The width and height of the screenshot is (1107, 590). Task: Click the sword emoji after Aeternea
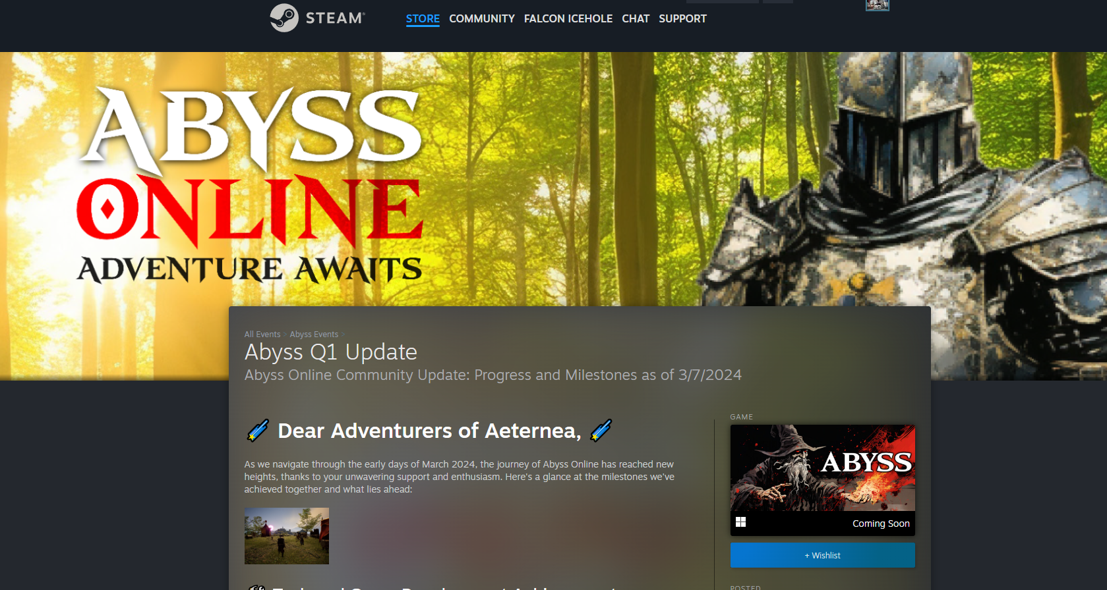[601, 431]
